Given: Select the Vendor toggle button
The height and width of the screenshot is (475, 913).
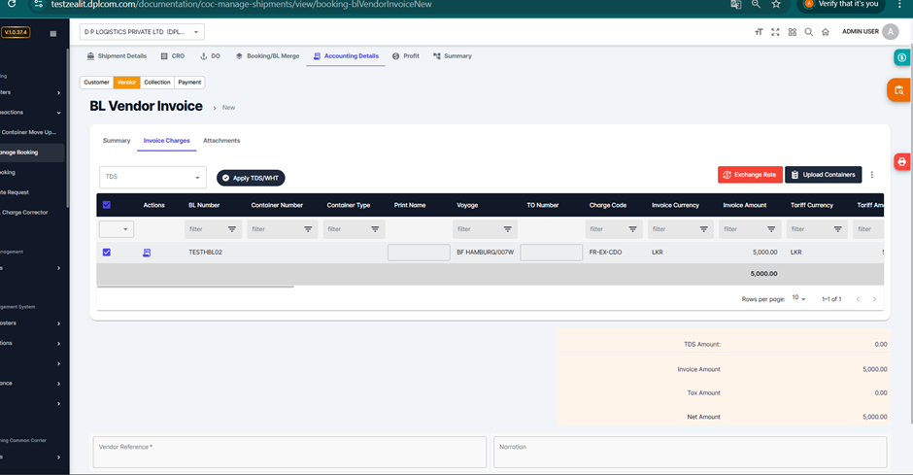Looking at the screenshot, I should (126, 83).
